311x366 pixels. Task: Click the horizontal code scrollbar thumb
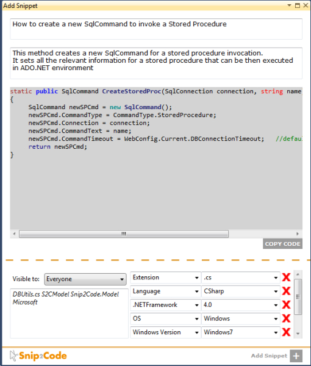point(124,234)
